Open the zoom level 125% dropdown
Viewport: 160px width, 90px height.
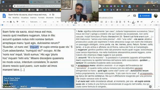point(24,22)
